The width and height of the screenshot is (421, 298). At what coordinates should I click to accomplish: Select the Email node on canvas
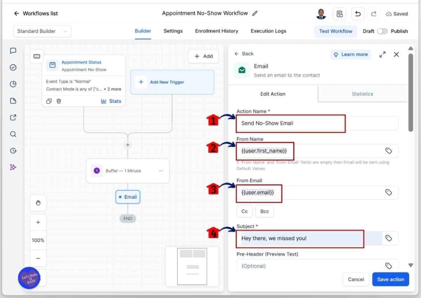coord(128,197)
